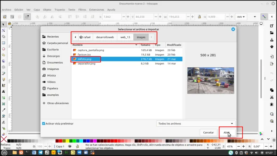Click the desarrolloweb path button
This screenshot has height=156, width=277.
[105, 37]
